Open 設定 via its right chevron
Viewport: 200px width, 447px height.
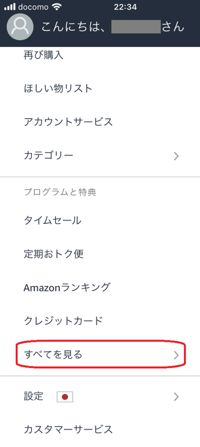(x=176, y=396)
